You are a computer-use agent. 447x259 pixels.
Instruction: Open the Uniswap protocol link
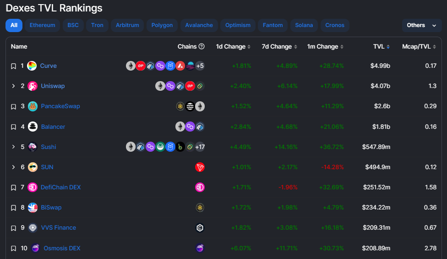click(x=53, y=86)
